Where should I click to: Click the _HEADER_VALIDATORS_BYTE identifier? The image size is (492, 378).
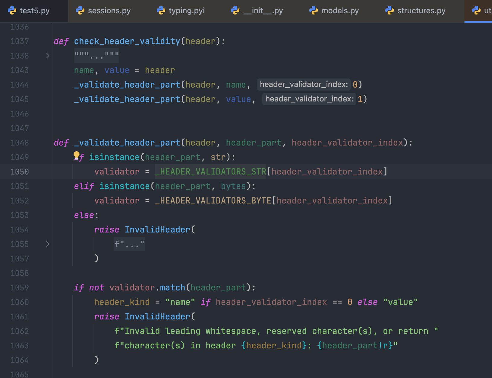coord(213,201)
